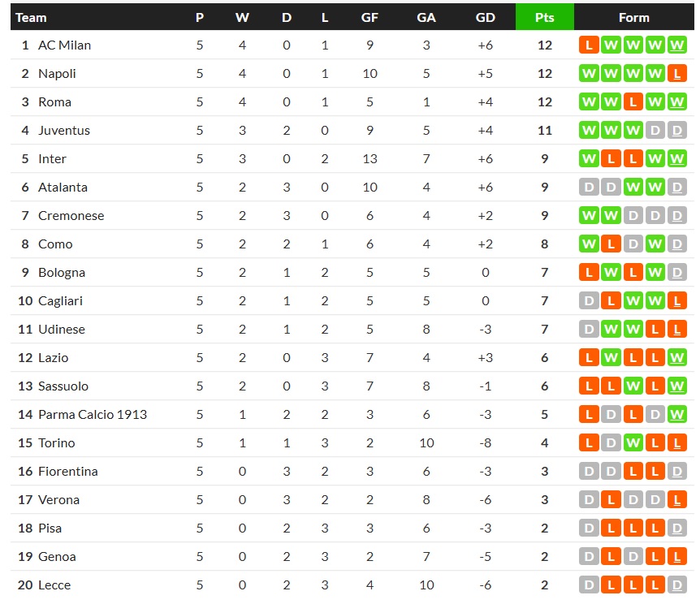Go to the Fiorentina team link
This screenshot has width=700, height=604.
(67, 472)
